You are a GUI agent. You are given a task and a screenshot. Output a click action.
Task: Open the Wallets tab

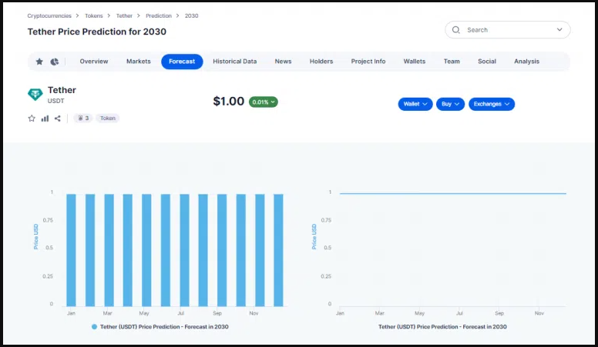click(x=414, y=62)
